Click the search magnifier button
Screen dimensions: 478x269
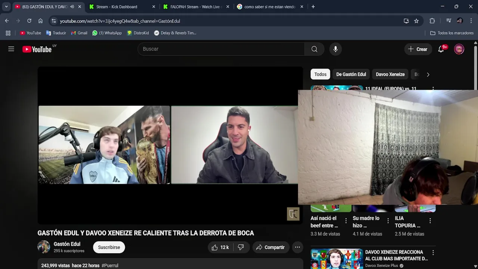[314, 49]
